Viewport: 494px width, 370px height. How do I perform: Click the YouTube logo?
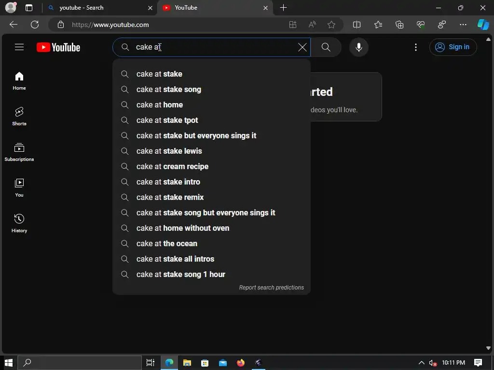58,47
